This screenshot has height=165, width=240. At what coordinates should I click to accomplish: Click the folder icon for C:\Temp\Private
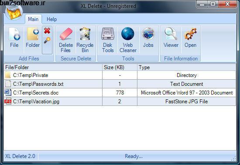click(x=8, y=75)
